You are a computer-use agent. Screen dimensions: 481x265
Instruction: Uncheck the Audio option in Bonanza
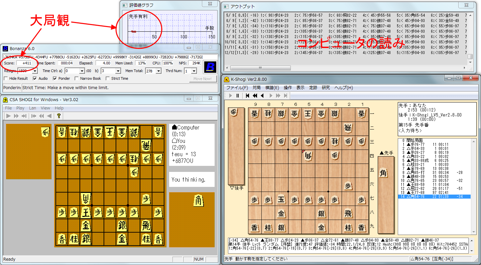tap(35, 78)
